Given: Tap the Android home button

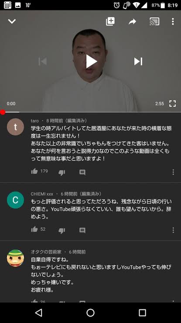Looking at the screenshot, I should pyautogui.click(x=90, y=313).
